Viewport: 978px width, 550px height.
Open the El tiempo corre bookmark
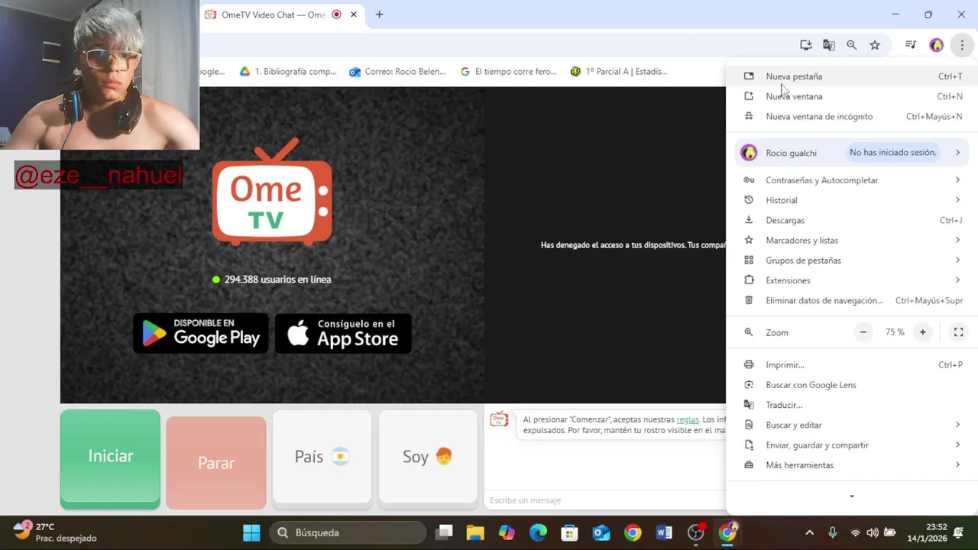click(x=508, y=72)
